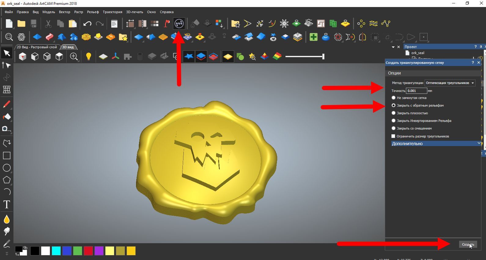Screen dimensions: 486x260
Task: Click the help '?' in Проект panel
Action: click(x=475, y=47)
